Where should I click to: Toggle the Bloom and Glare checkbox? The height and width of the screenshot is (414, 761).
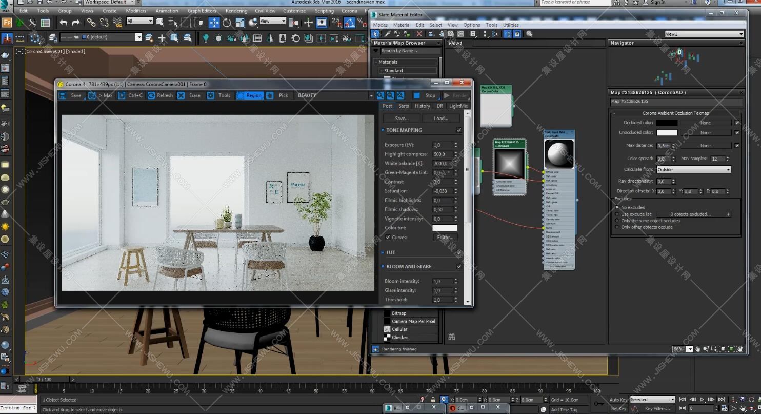459,267
